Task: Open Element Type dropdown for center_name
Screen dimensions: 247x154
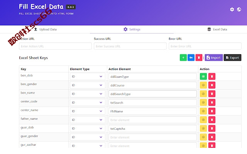Action: [88, 111]
